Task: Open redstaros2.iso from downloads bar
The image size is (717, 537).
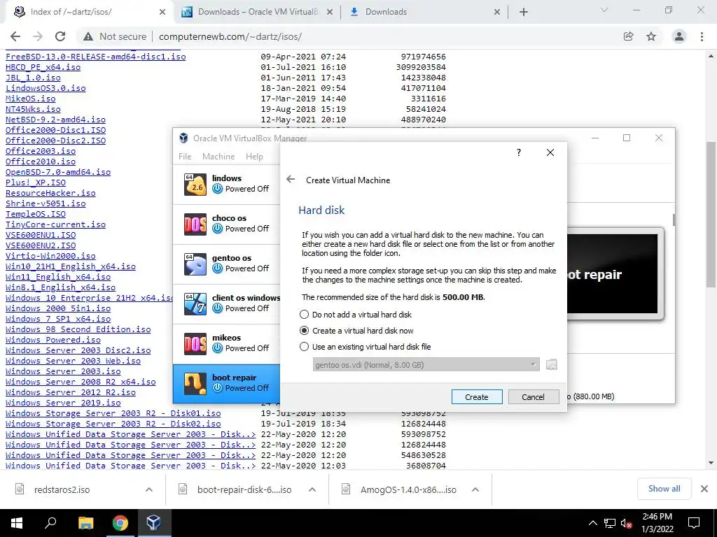Action: pyautogui.click(x=62, y=489)
